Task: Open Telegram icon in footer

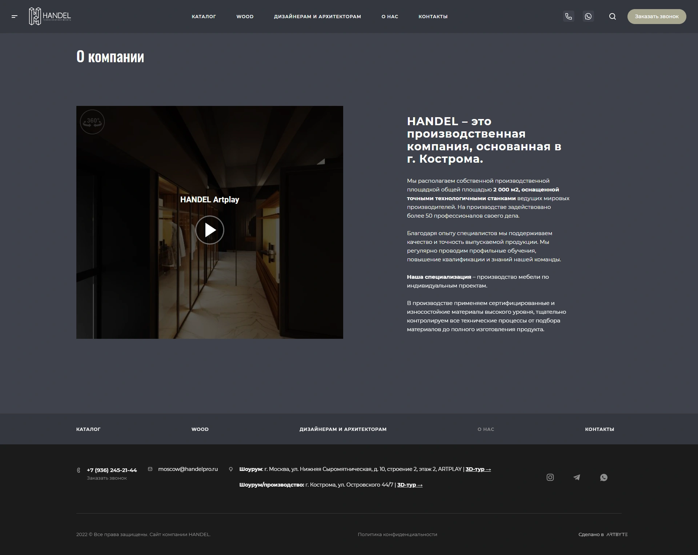Action: [577, 477]
